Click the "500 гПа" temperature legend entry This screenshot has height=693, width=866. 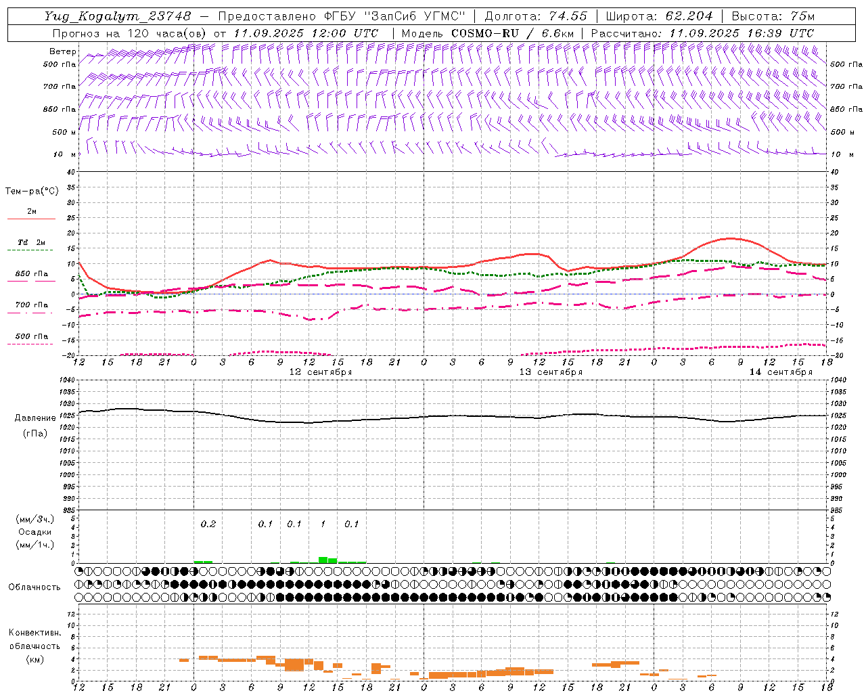click(x=32, y=336)
